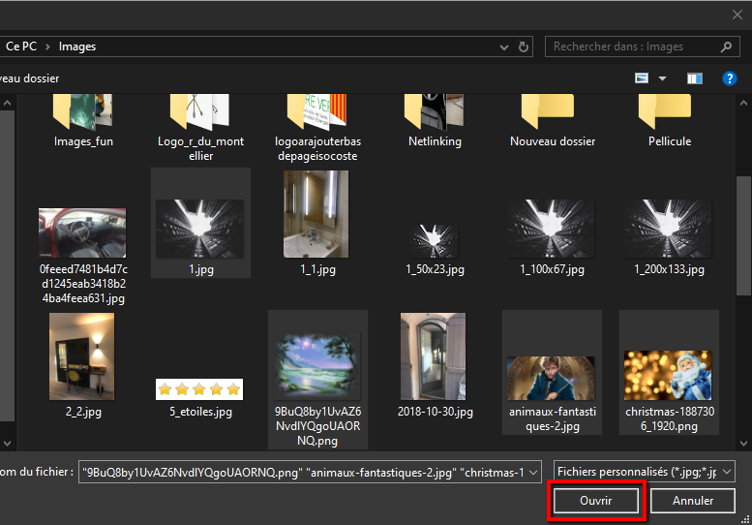Click the file name input field
Screen dimensions: 752x525
(310, 472)
